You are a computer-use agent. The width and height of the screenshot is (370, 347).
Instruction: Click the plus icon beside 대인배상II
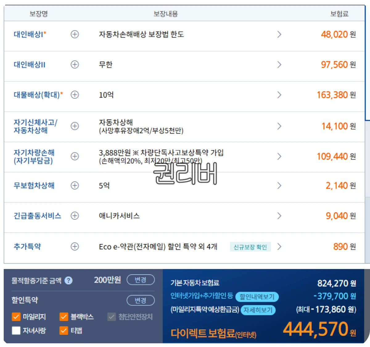(x=74, y=65)
